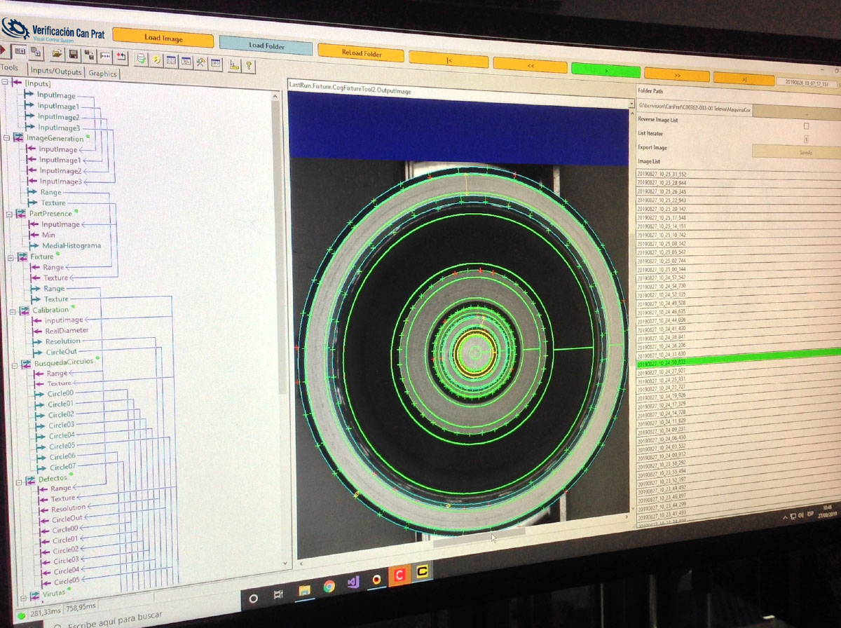Click the Open file folder toolbar icon

click(x=57, y=53)
